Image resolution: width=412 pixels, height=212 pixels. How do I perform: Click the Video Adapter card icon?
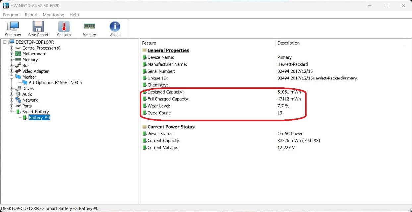pyautogui.click(x=18, y=71)
